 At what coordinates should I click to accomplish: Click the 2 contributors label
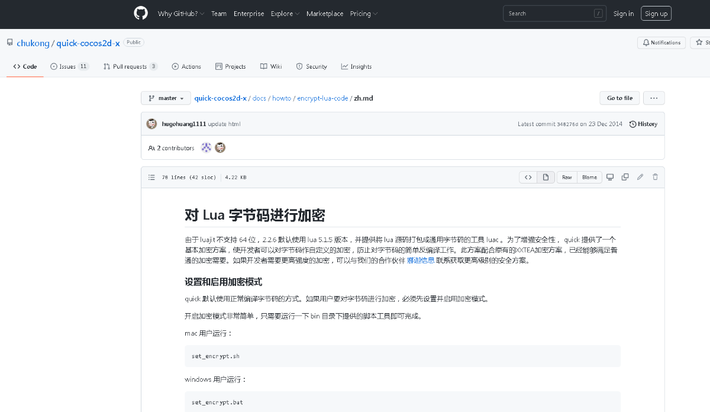click(171, 148)
